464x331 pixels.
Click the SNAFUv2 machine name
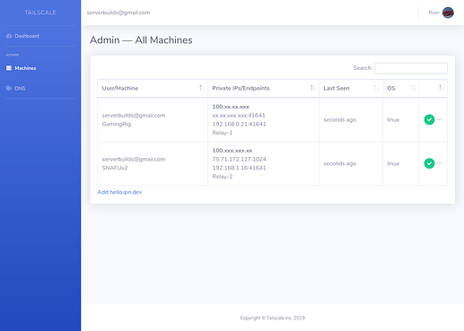pos(115,168)
